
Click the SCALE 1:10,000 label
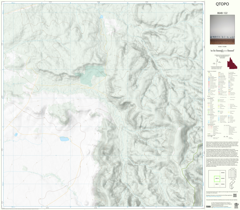222,47
